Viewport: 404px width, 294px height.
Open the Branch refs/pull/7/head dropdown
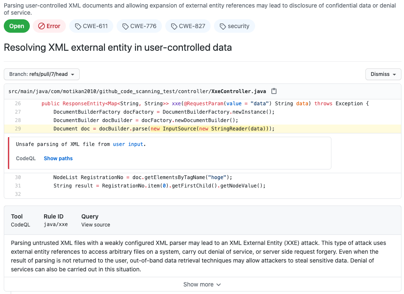(x=42, y=74)
